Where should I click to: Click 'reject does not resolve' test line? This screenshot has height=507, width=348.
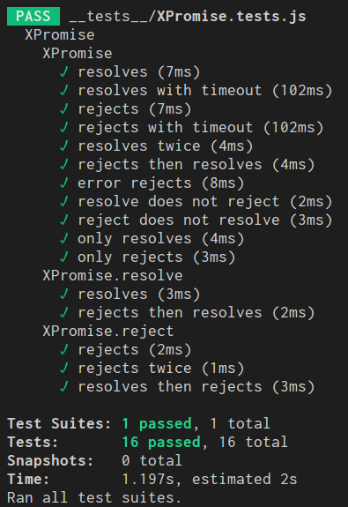click(205, 220)
